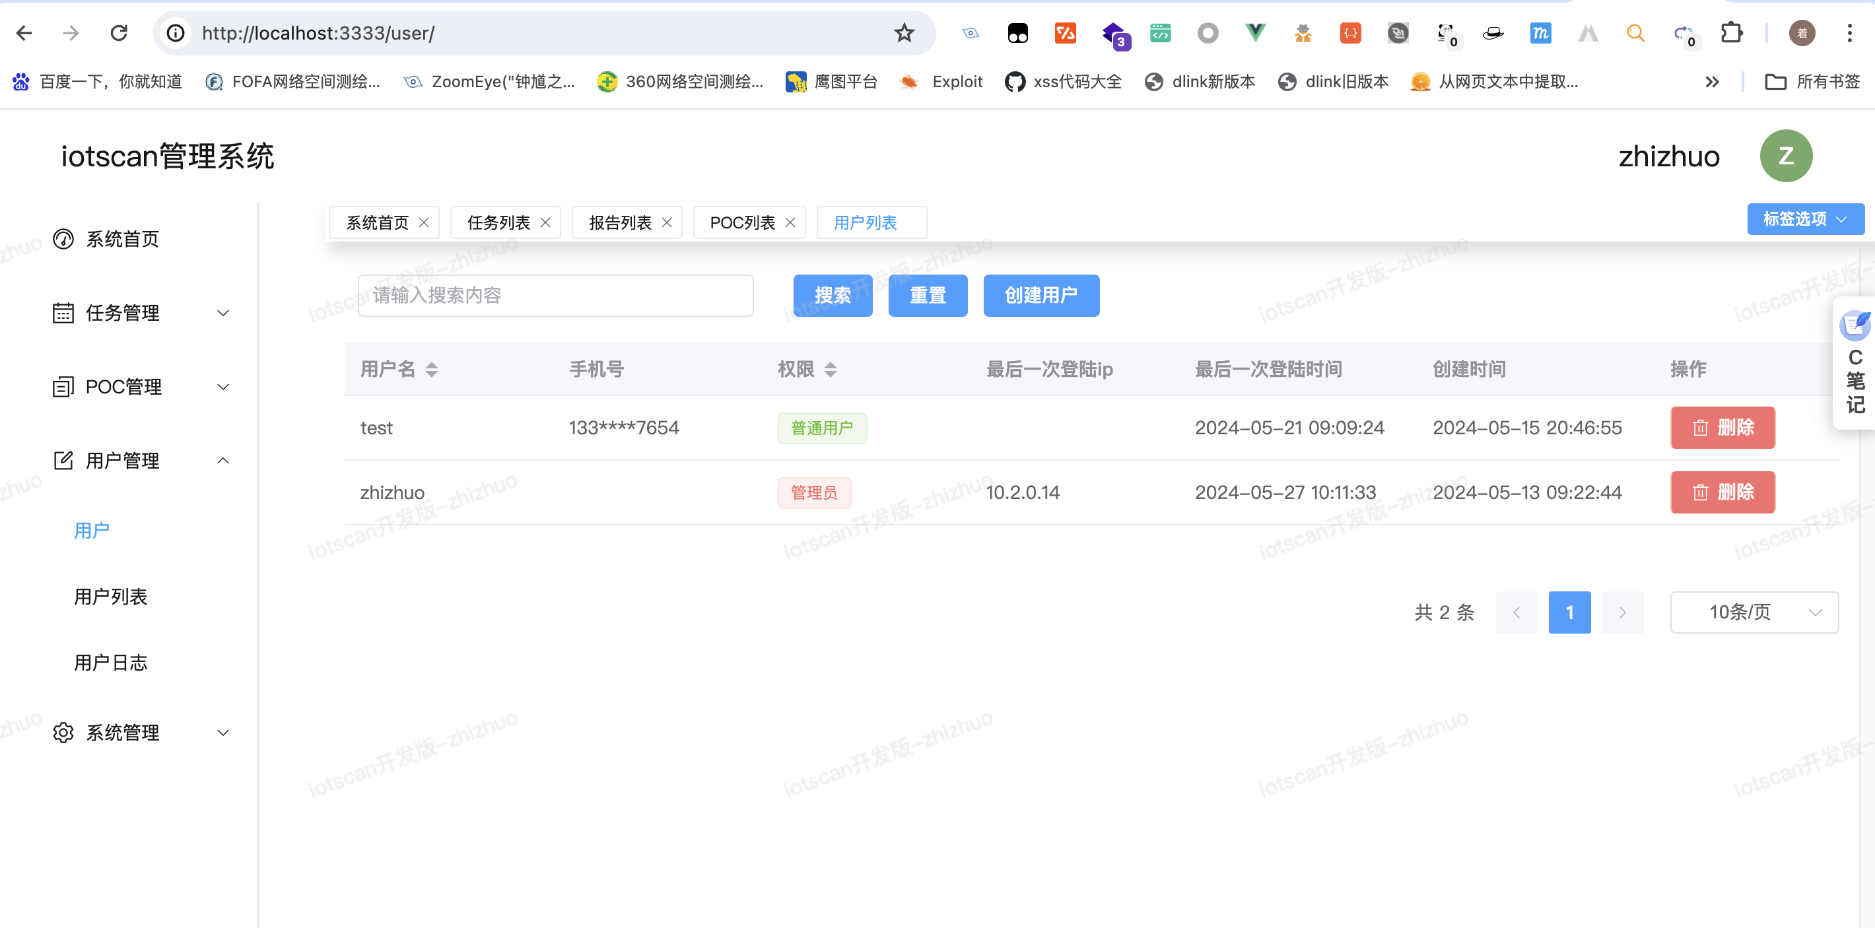Click the green Z user avatar

tap(1785, 156)
